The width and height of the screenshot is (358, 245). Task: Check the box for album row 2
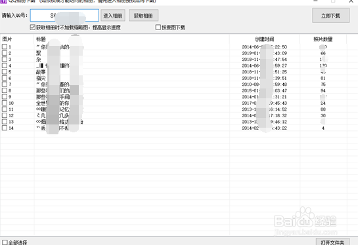click(5, 53)
